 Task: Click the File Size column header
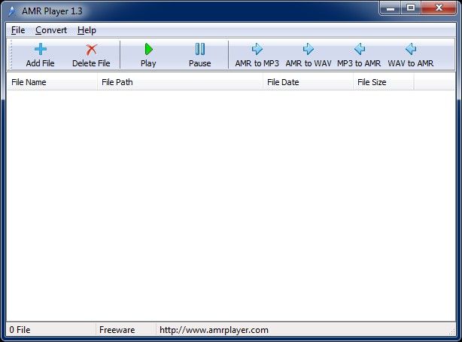point(383,82)
